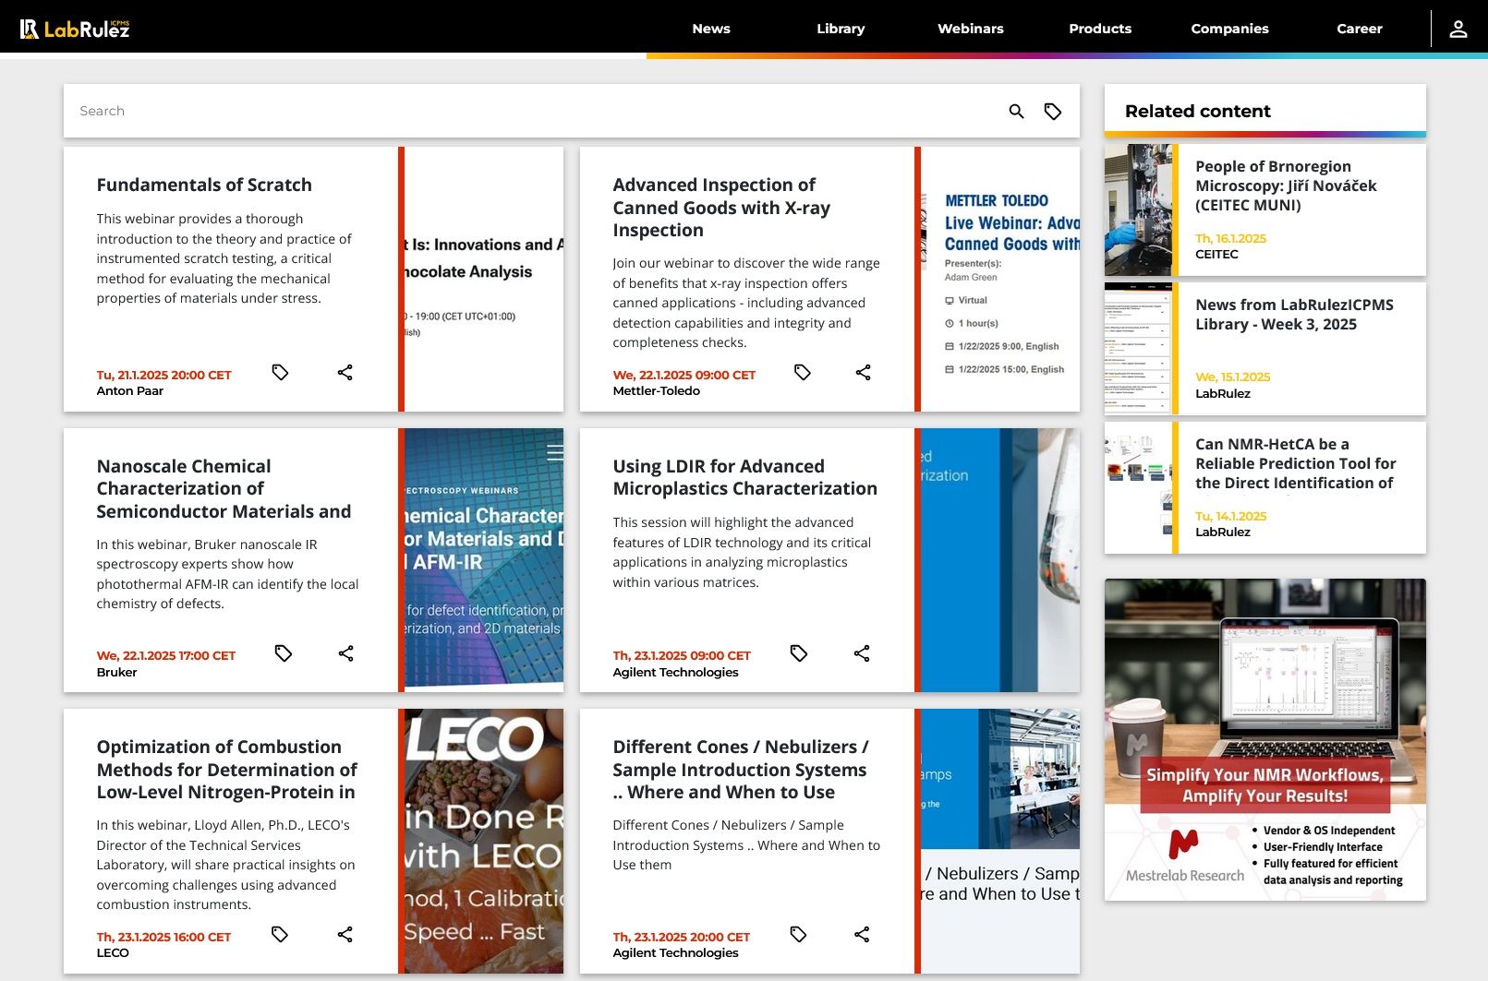This screenshot has width=1488, height=981.
Task: Click the Mettler Toledo webinar thumbnail
Action: 1000,279
